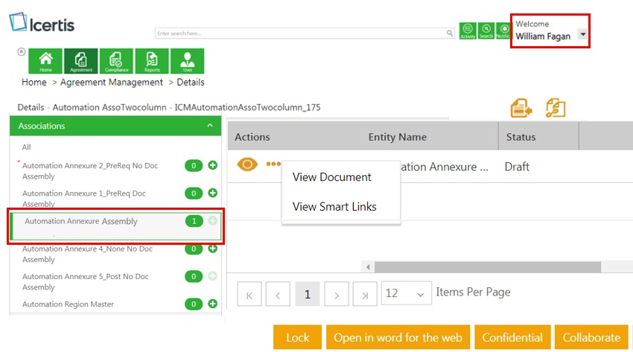Click the eye view icon in Actions column
Image resolution: width=633 pixels, height=352 pixels.
click(x=247, y=164)
